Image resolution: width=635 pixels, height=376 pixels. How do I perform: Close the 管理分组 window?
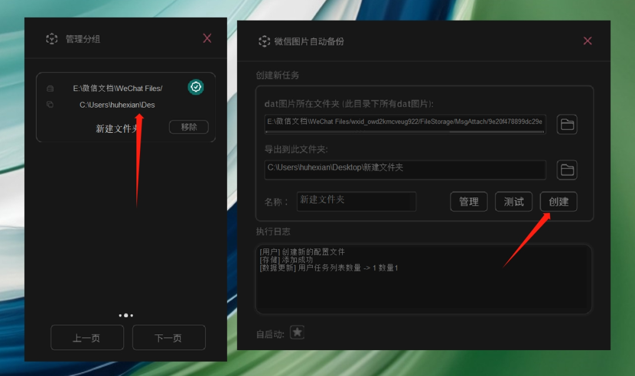point(207,38)
